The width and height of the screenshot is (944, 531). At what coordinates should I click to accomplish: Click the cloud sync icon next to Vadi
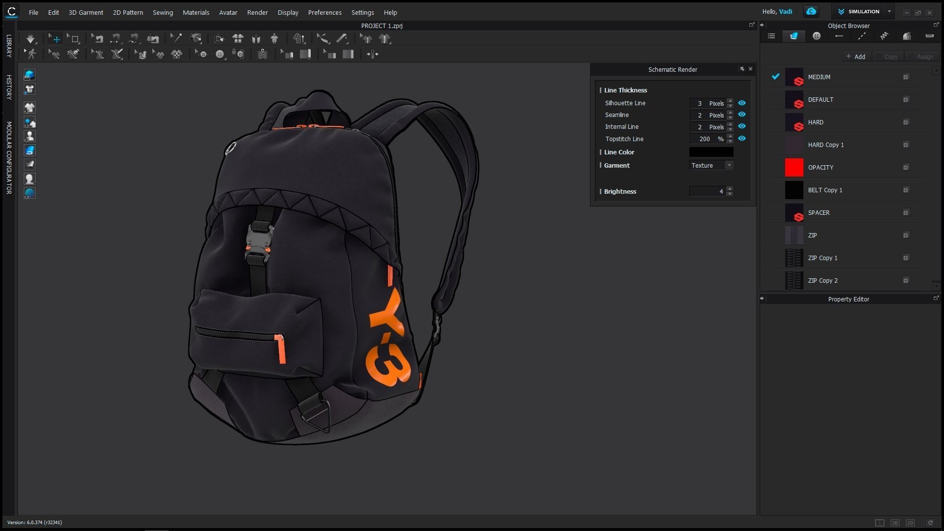point(811,11)
